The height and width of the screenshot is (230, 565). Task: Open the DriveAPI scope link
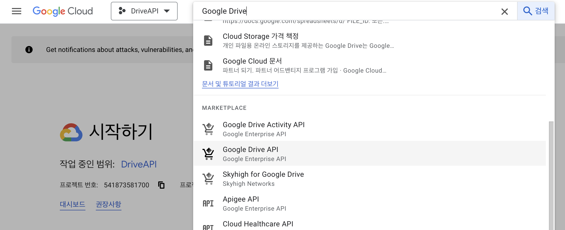pyautogui.click(x=139, y=164)
